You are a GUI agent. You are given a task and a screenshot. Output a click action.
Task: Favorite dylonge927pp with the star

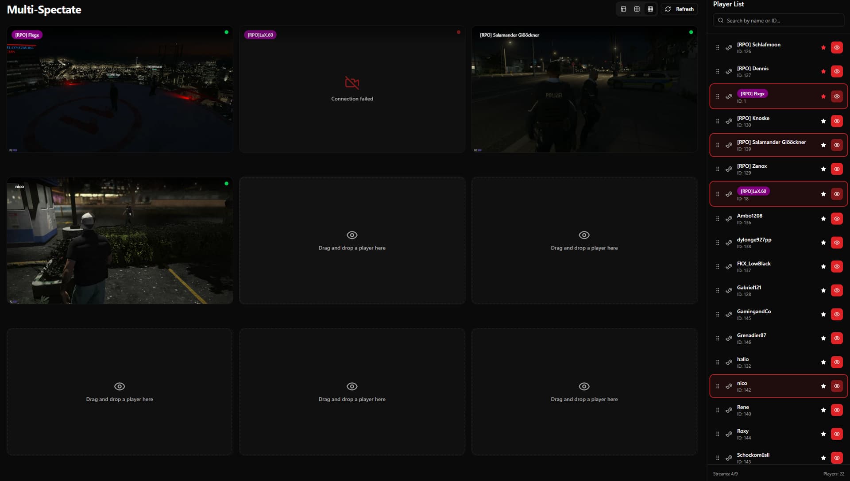pyautogui.click(x=823, y=242)
